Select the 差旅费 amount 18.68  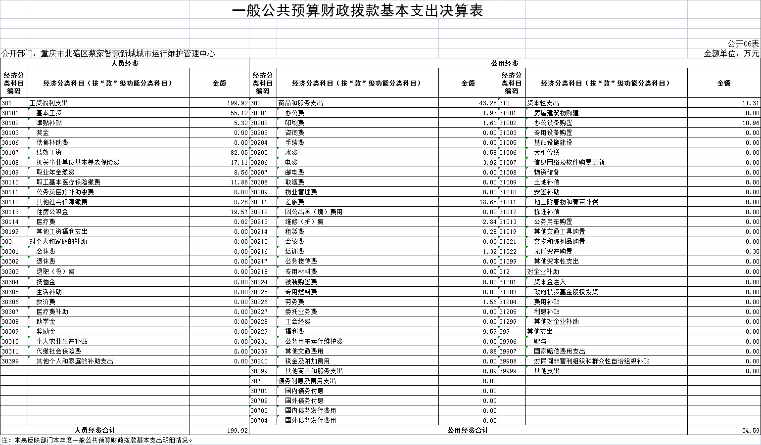(x=468, y=202)
